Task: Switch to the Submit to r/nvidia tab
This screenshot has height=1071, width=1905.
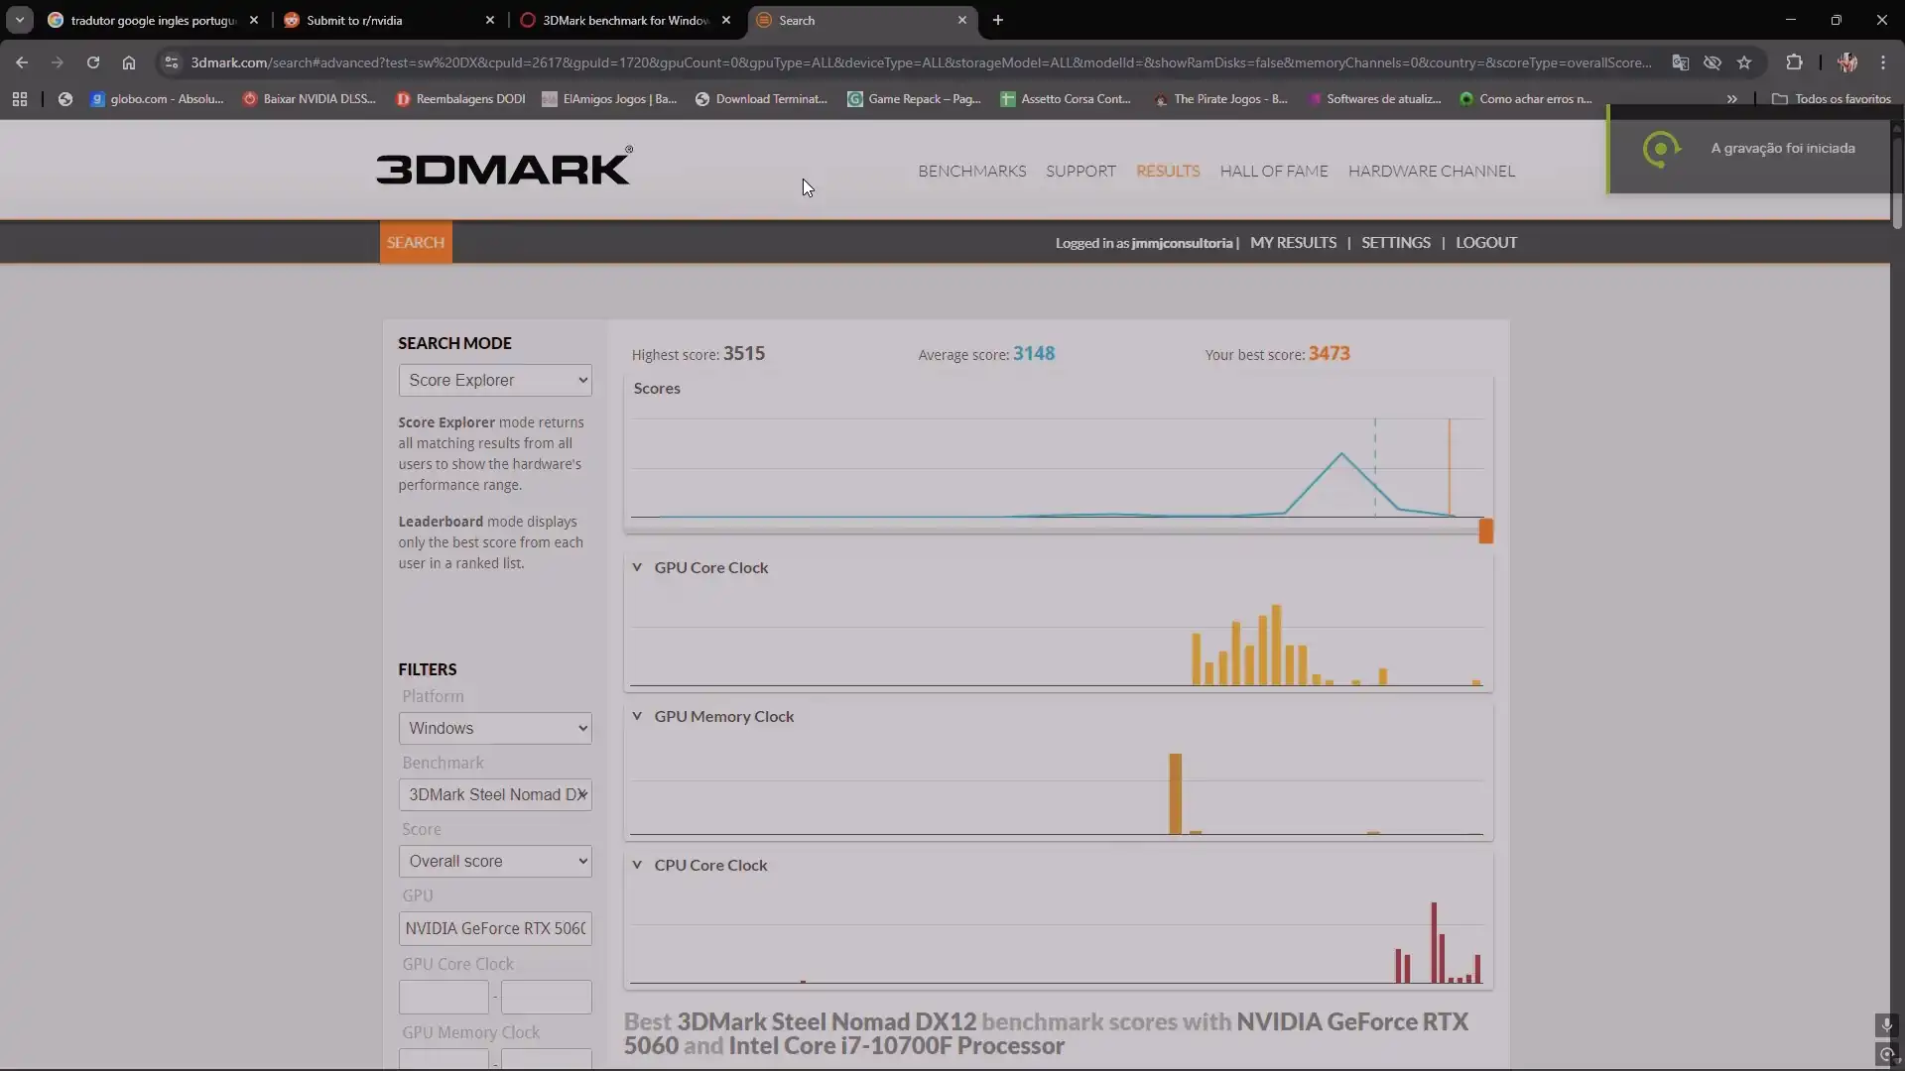Action: pyautogui.click(x=388, y=20)
